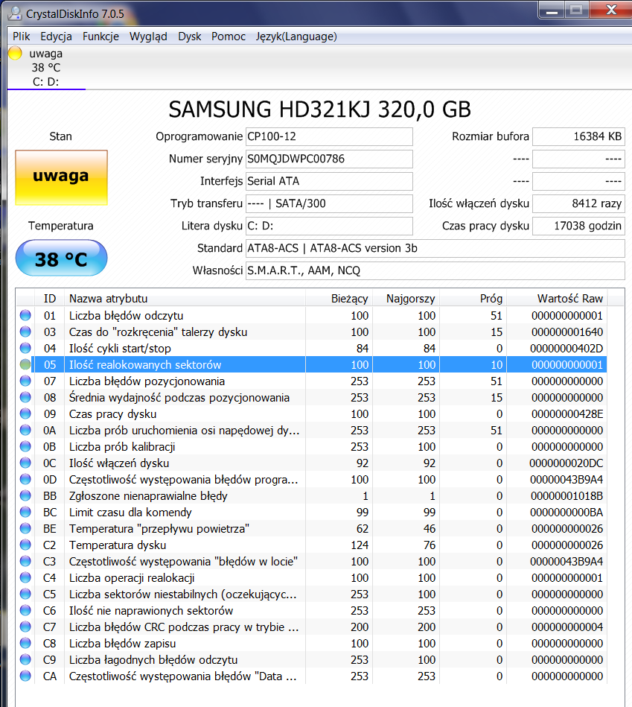The width and height of the screenshot is (632, 707).
Task: Click status orb for Liczba sektorów niestabilnych
Action: click(25, 594)
